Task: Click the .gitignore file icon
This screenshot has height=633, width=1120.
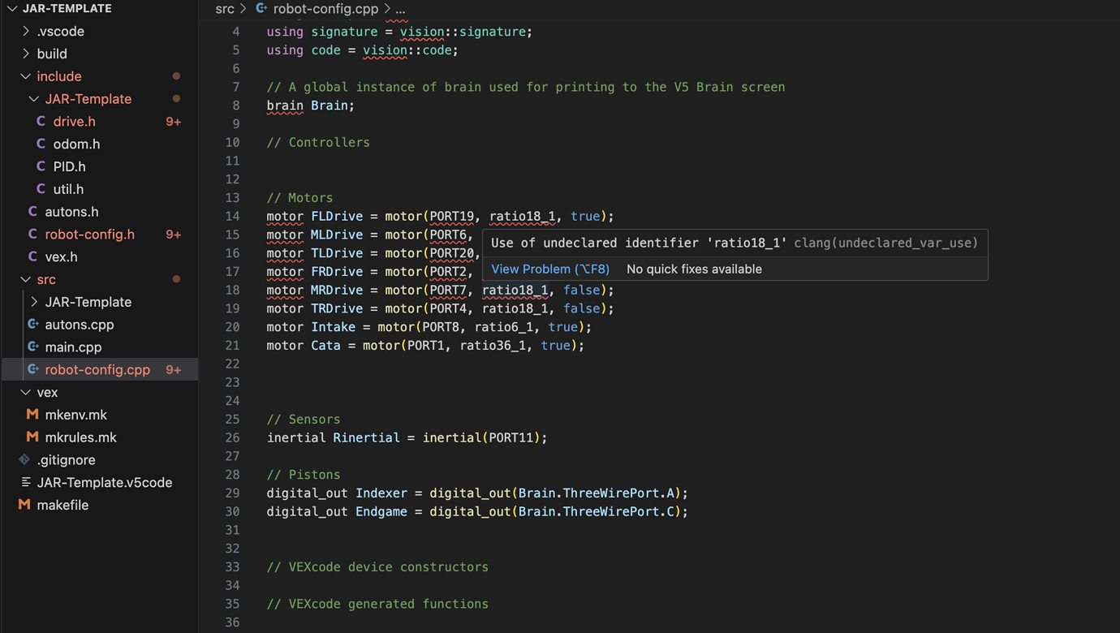Action: click(x=23, y=459)
